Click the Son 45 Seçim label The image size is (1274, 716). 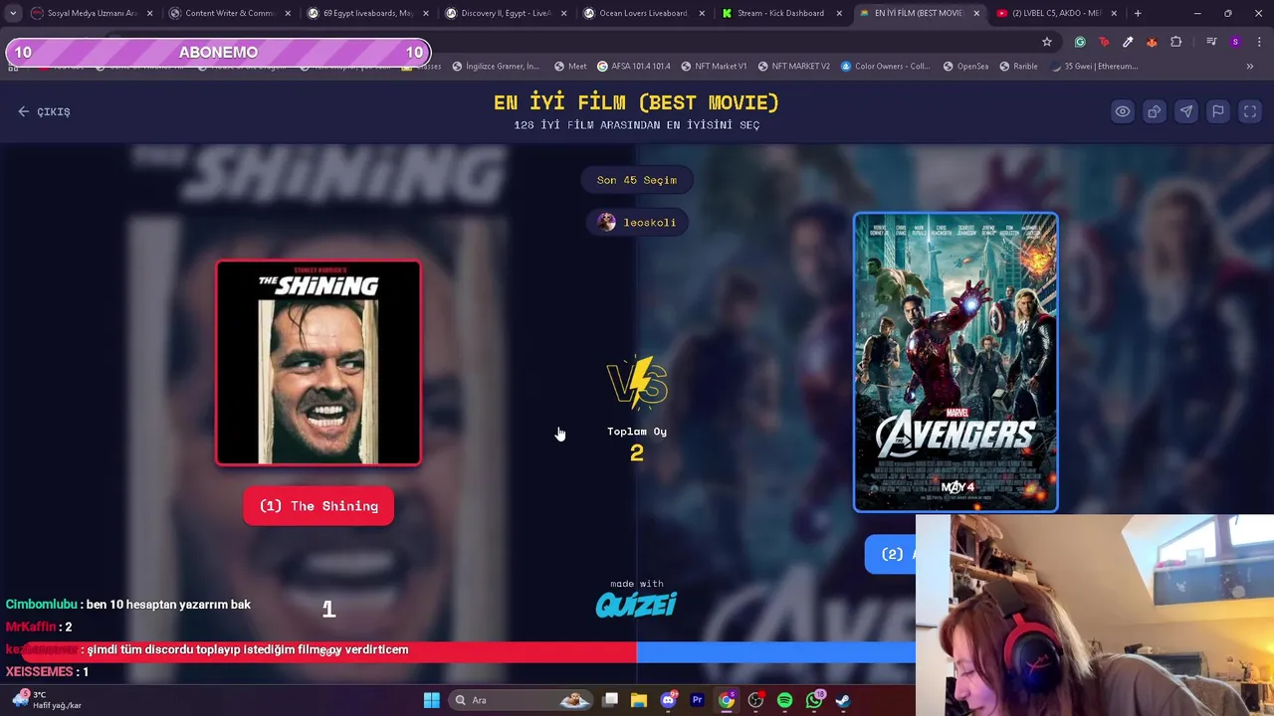point(637,180)
